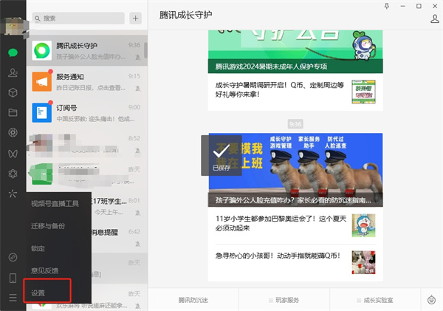This screenshot has height=311, width=443.
Task: Open article 成长守护暑期调研开启
Action: pos(295,92)
